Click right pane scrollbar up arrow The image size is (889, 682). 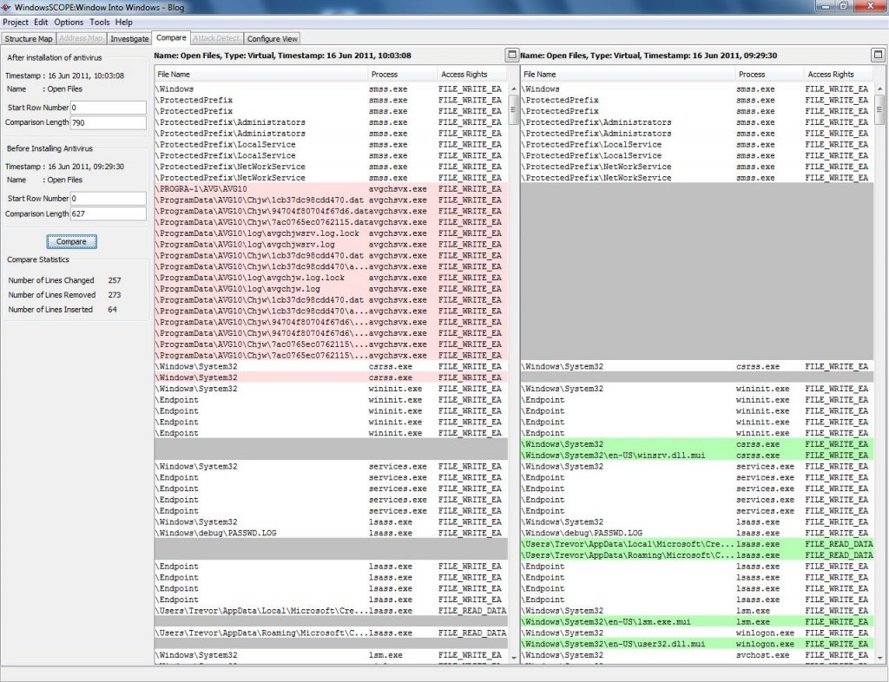[x=880, y=89]
